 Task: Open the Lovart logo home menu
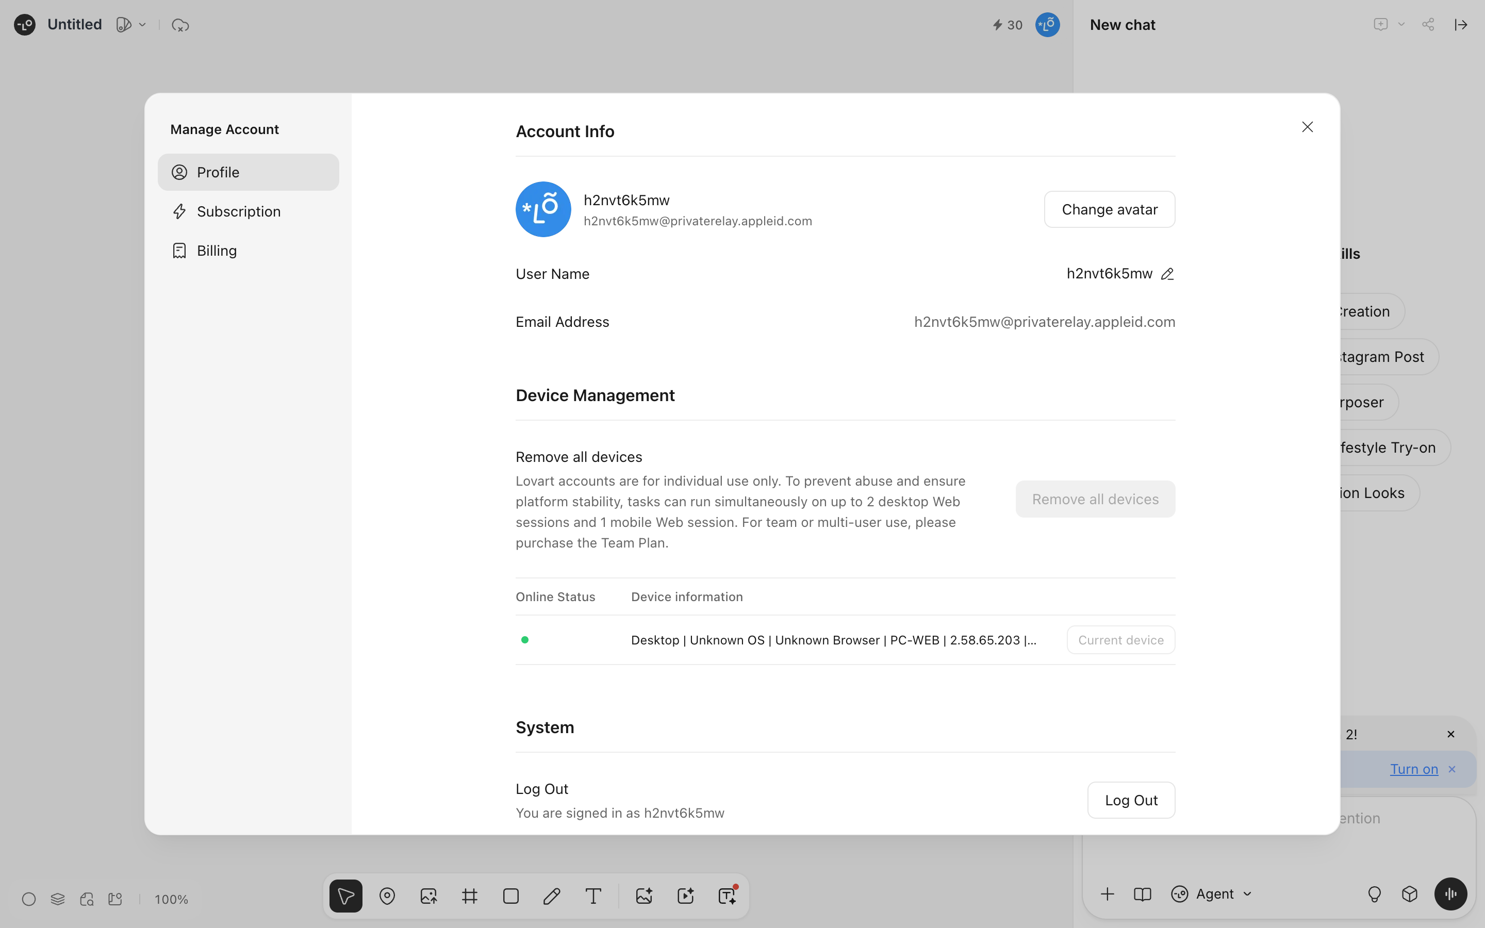point(25,25)
